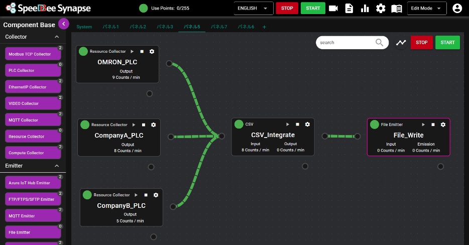Open the ENGLISH language dropdown

pyautogui.click(x=254, y=9)
